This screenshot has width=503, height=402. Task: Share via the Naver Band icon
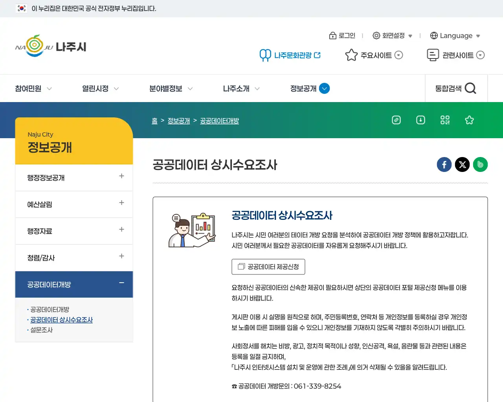[x=480, y=164]
